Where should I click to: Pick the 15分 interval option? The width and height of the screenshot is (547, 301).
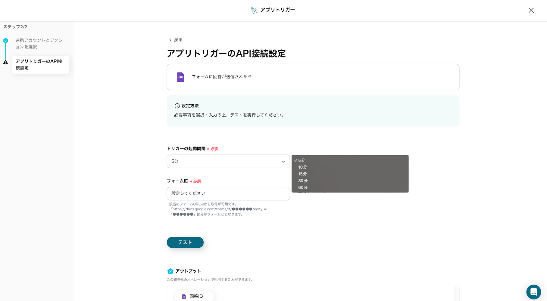click(303, 174)
